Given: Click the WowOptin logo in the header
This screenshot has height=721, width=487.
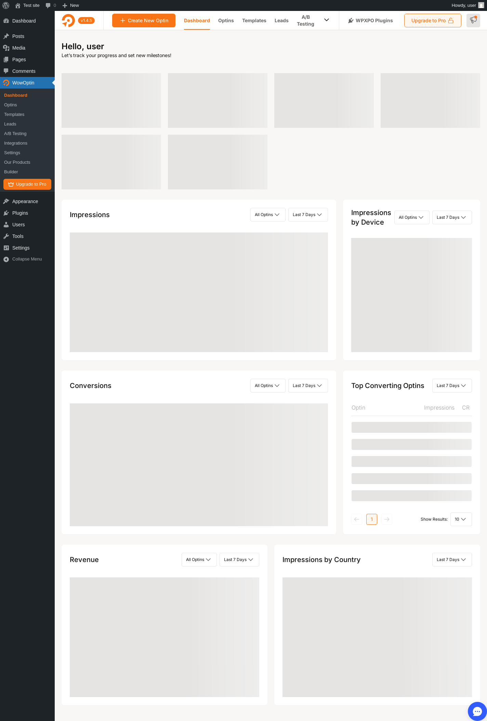Looking at the screenshot, I should [68, 21].
